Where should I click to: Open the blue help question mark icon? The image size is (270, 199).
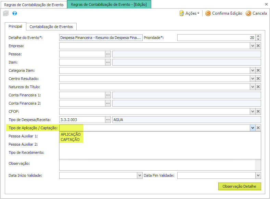click(x=15, y=13)
